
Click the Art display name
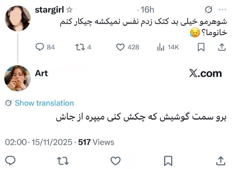(41, 73)
